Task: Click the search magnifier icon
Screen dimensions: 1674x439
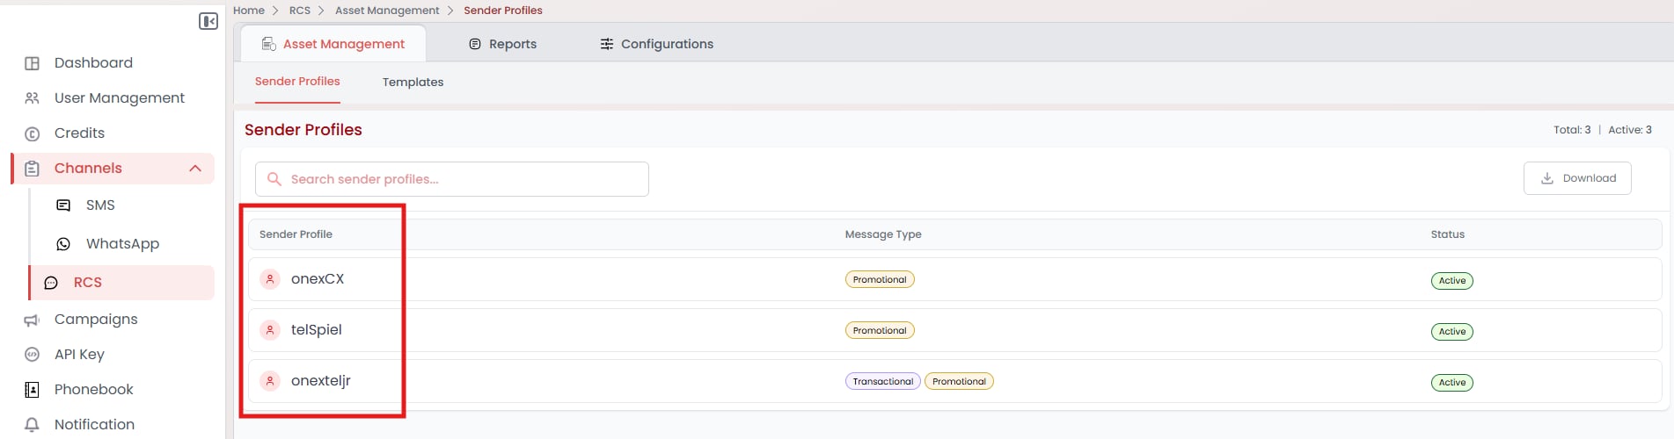Action: 274,179
